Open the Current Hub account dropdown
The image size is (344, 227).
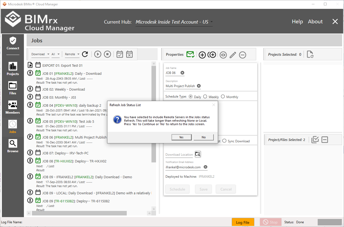coord(174,22)
